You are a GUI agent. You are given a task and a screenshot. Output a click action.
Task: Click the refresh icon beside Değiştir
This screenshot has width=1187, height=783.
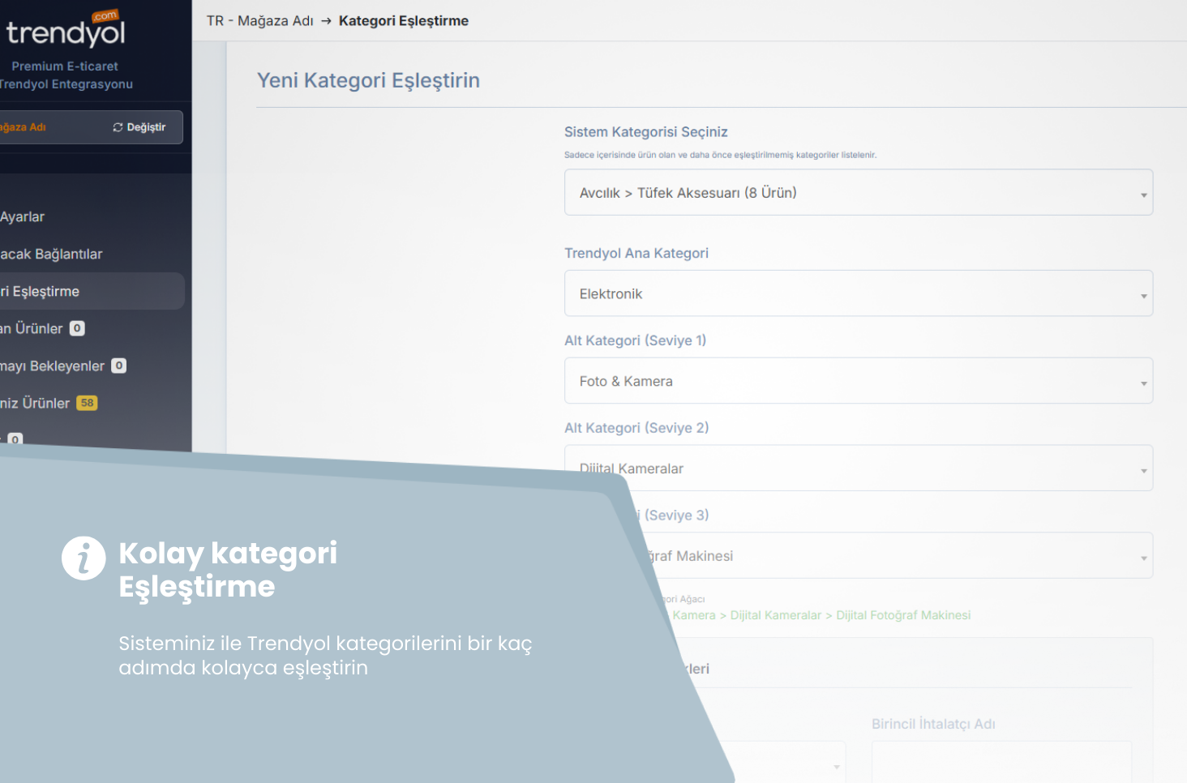pyautogui.click(x=118, y=127)
